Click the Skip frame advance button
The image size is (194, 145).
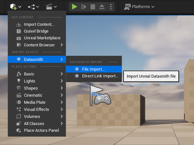coord(84,7)
